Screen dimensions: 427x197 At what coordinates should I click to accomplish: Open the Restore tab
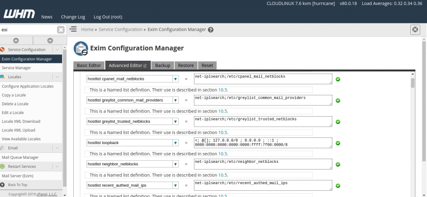pos(186,65)
